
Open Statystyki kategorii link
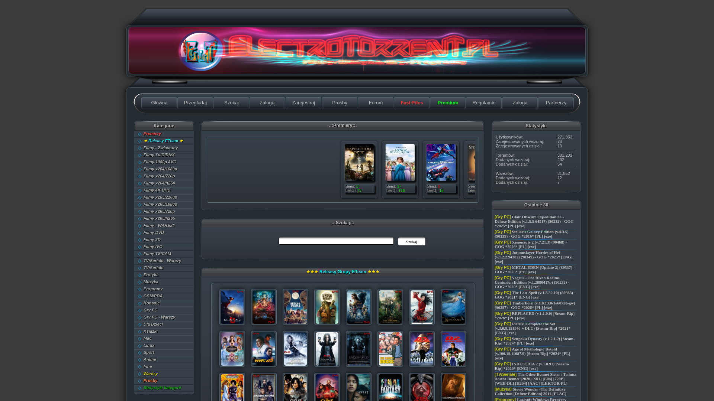(162, 388)
